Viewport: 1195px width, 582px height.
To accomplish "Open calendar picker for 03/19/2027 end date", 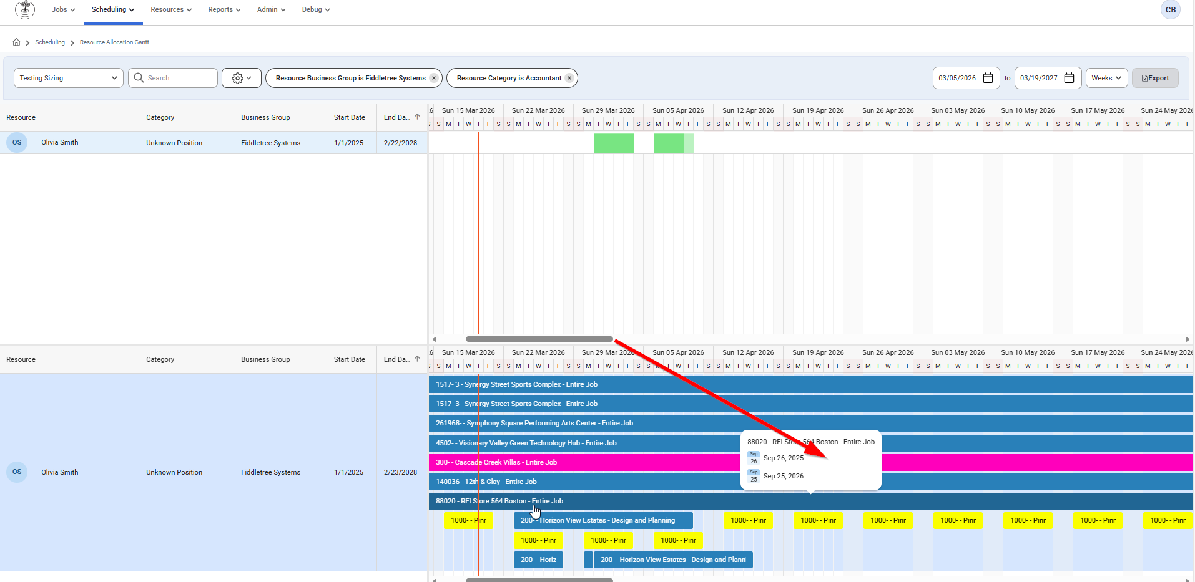I will point(1069,78).
